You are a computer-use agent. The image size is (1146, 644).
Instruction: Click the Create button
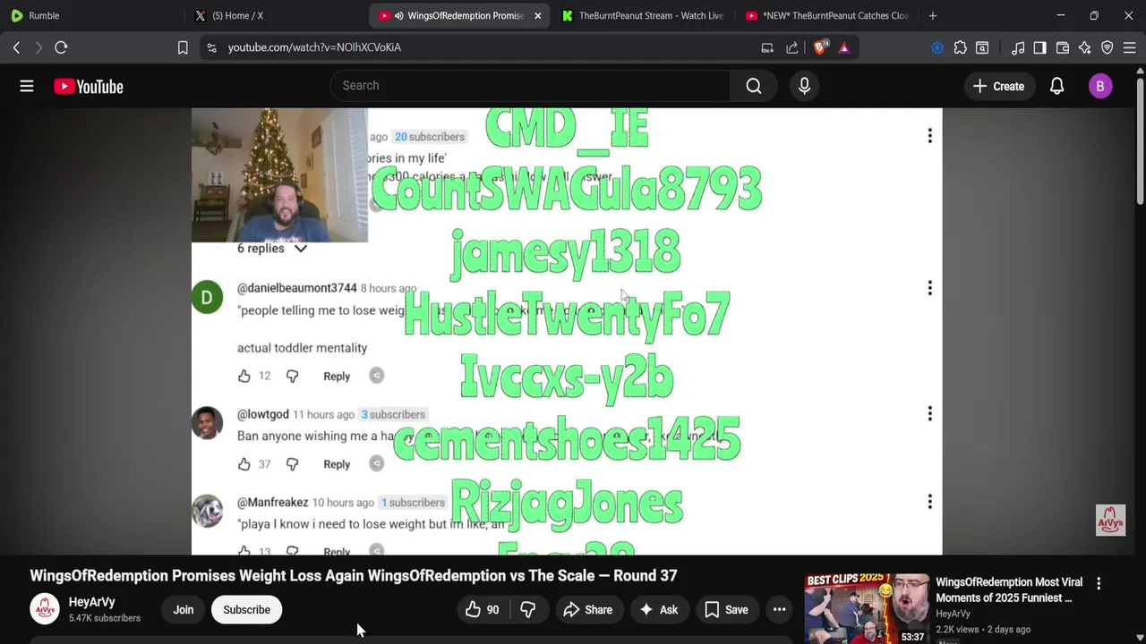(x=998, y=86)
